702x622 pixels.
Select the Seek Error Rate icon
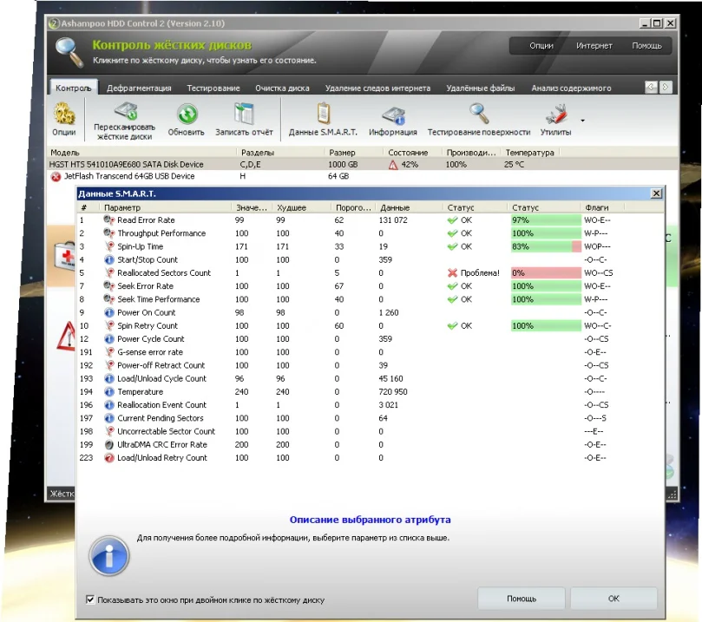108,286
